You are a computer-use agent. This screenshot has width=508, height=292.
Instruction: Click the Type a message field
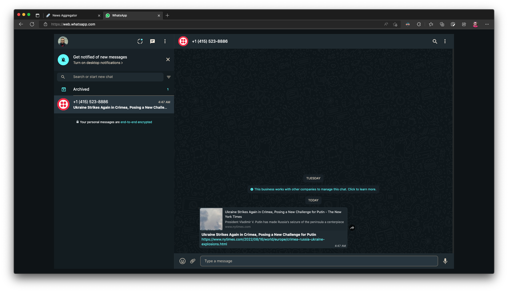(x=319, y=261)
